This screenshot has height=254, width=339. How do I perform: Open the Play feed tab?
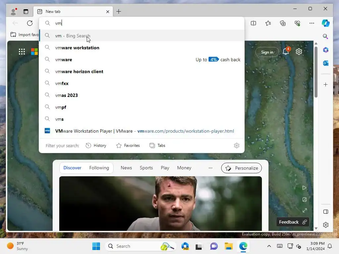tap(165, 168)
